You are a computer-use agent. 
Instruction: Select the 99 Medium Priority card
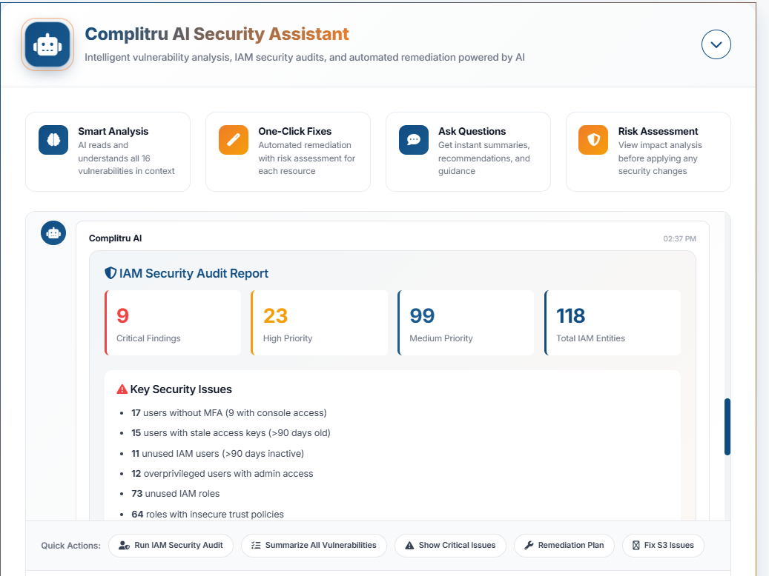pos(466,323)
